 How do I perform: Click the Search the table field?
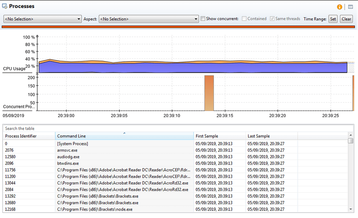click(x=72, y=128)
